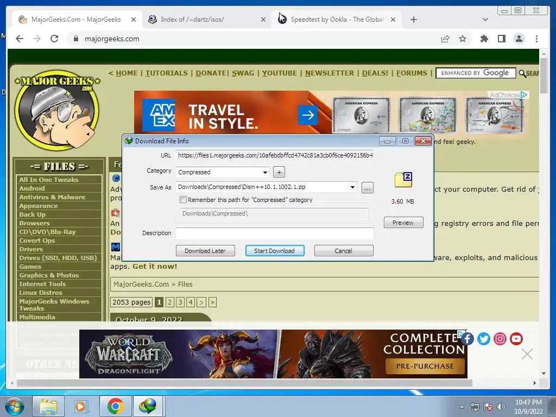Click the URL field in download dialog
Image resolution: width=556 pixels, height=417 pixels.
275,155
